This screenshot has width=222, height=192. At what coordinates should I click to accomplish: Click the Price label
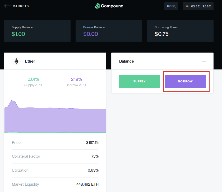pyautogui.click(x=16, y=142)
